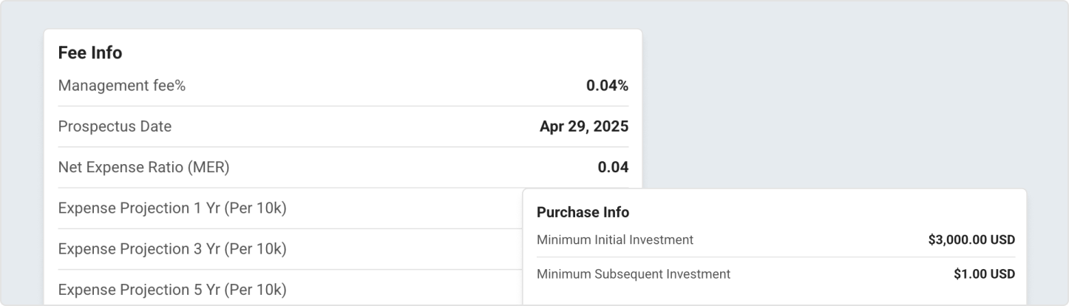Select the Apr 29, 2025 date value
The width and height of the screenshot is (1069, 306).
coord(584,126)
